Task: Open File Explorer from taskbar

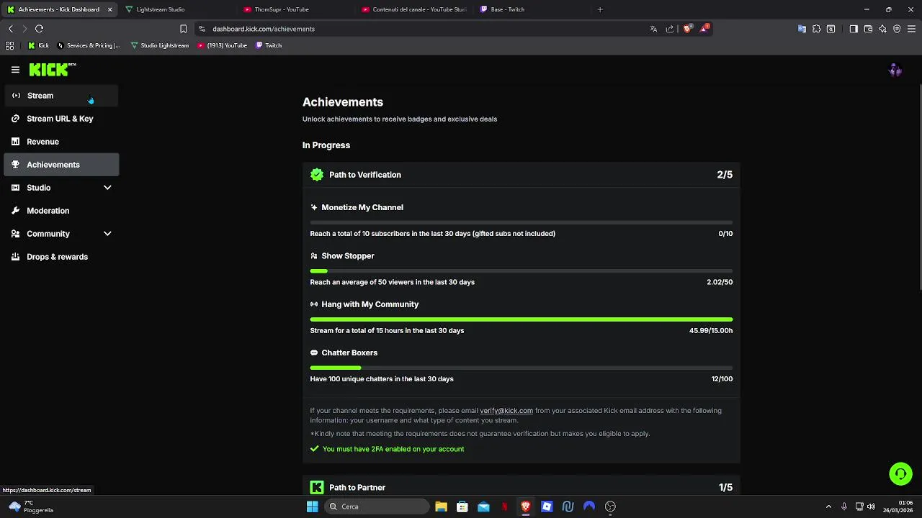Action: click(x=441, y=506)
